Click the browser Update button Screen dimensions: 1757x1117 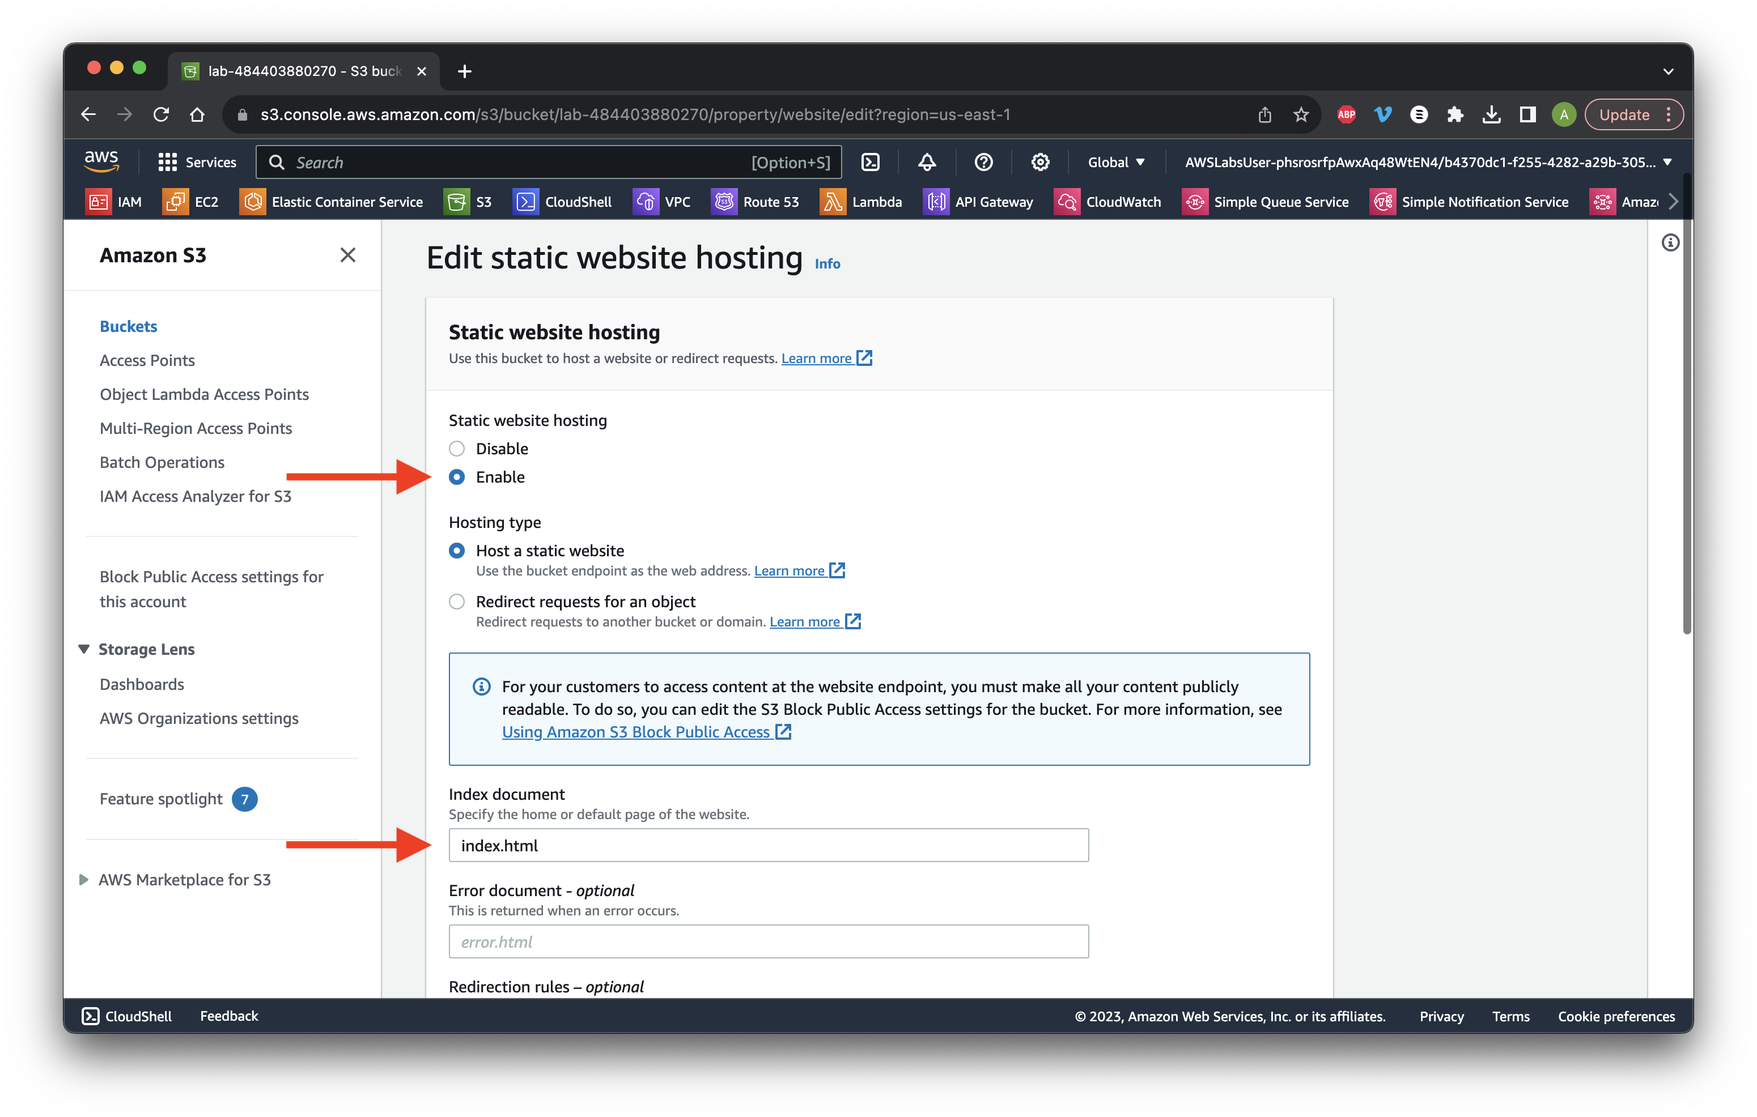[1633, 114]
